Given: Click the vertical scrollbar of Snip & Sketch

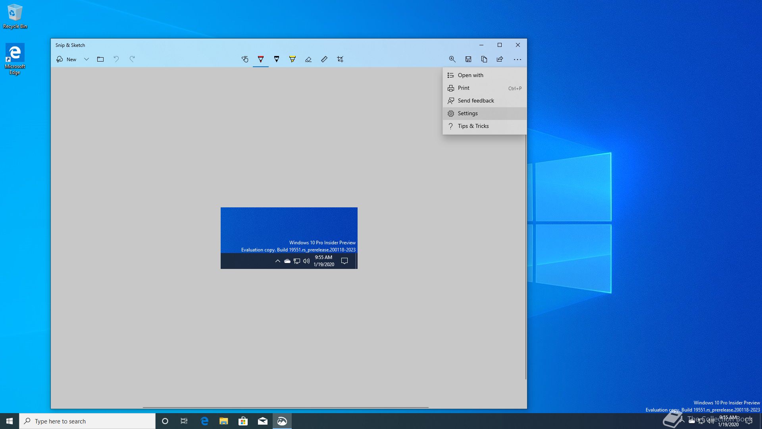Looking at the screenshot, I should tap(526, 257).
